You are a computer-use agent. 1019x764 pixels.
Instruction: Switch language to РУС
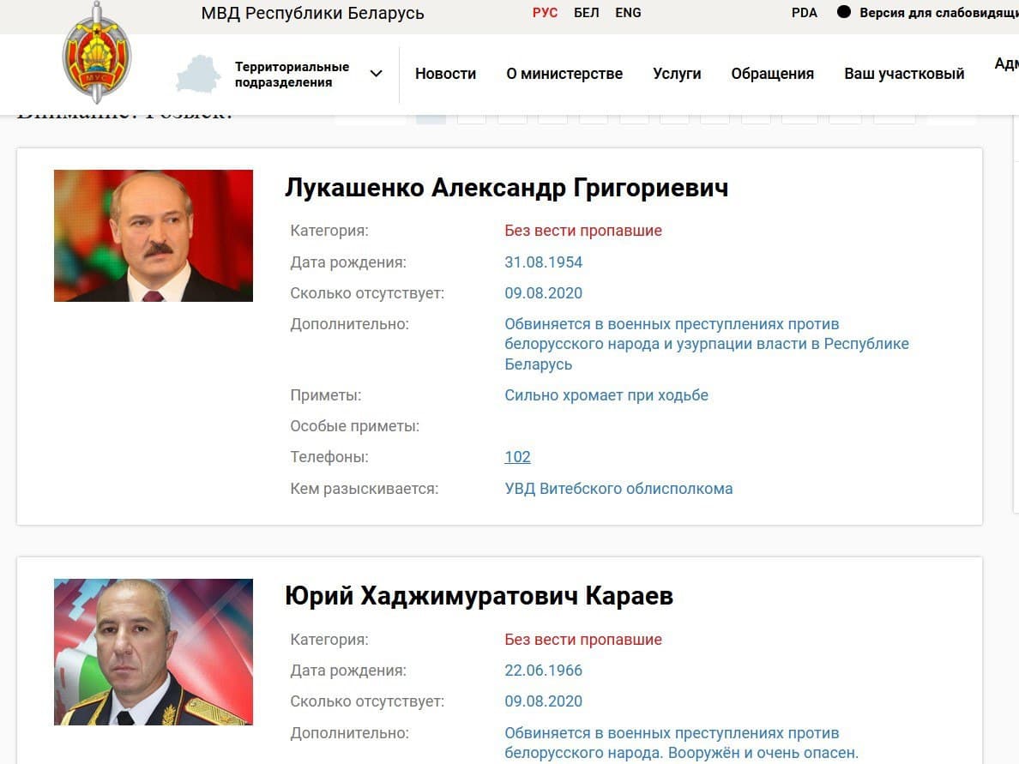pyautogui.click(x=545, y=13)
